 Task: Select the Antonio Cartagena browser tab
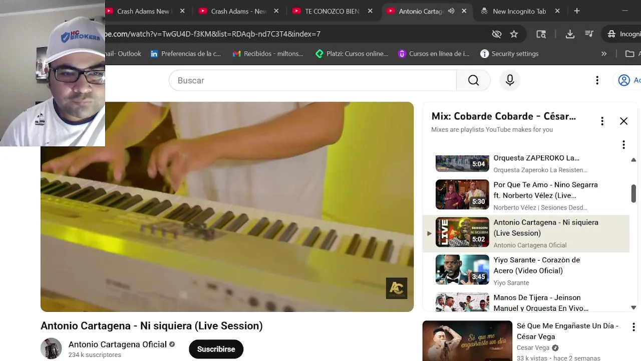click(421, 11)
